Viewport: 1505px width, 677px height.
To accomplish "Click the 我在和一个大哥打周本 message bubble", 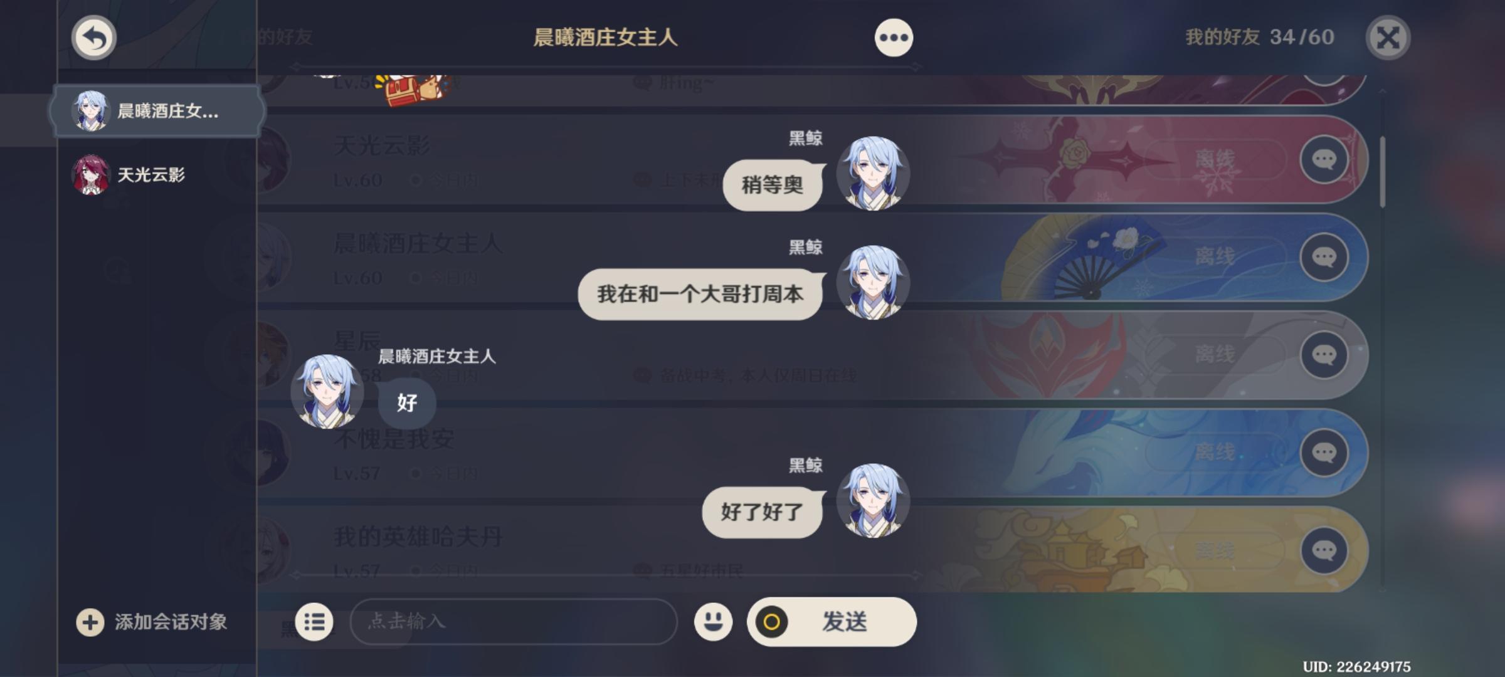I will (x=700, y=294).
